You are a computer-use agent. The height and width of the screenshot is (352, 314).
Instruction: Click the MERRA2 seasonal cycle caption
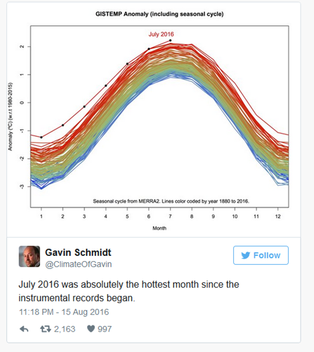171,201
